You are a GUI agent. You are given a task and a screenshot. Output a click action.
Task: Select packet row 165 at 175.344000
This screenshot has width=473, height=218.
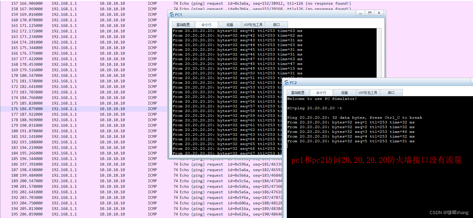tap(83, 48)
